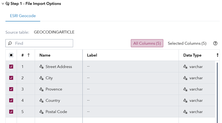Show Selected Columns (5) view

187,43
